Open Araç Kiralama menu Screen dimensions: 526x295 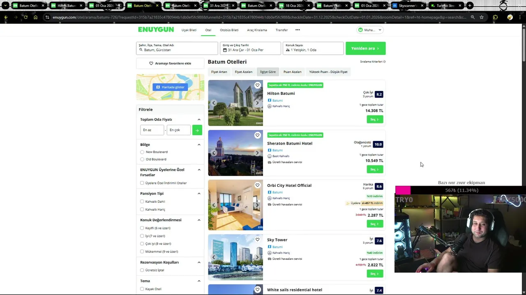pos(257,30)
